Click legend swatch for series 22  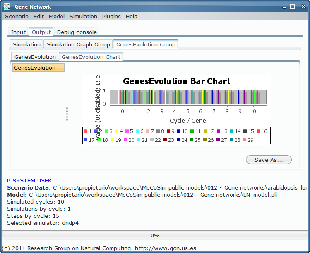point(152,140)
